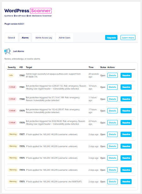This screenshot has height=194, width=142.
Task: Open Details for alarm 17873
Action: 112,182
